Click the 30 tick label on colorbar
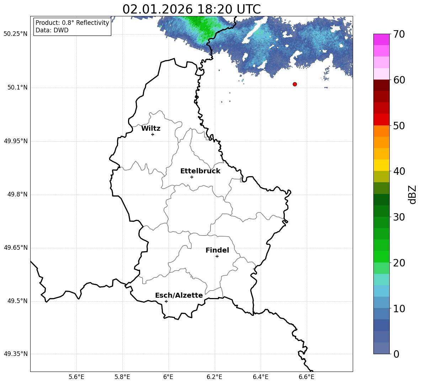421x384 pixels. (x=399, y=217)
